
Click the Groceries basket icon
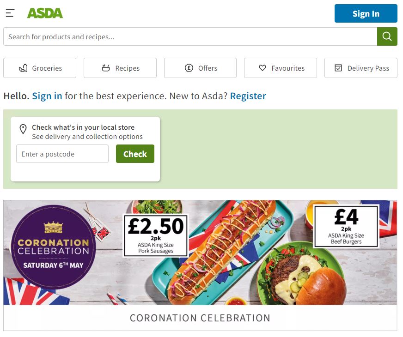pos(23,68)
